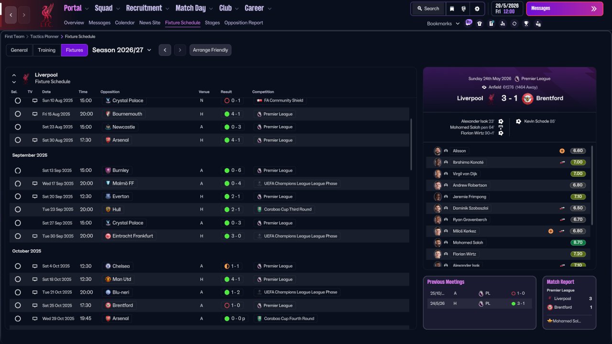The height and width of the screenshot is (344, 612).
Task: Open the Overview tab
Action: 74,22
